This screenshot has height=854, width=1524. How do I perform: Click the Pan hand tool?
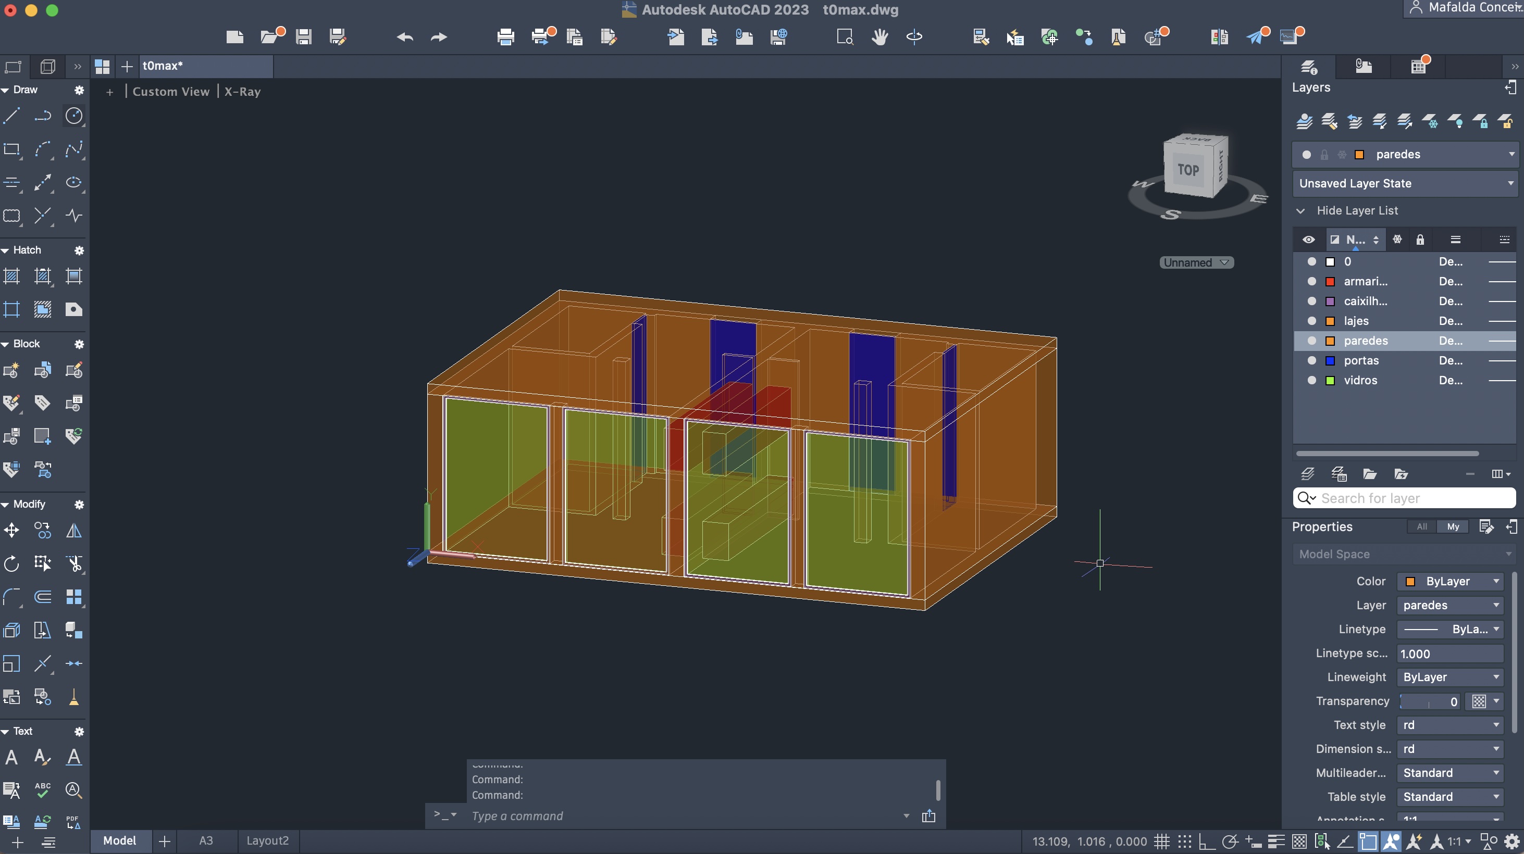879,37
